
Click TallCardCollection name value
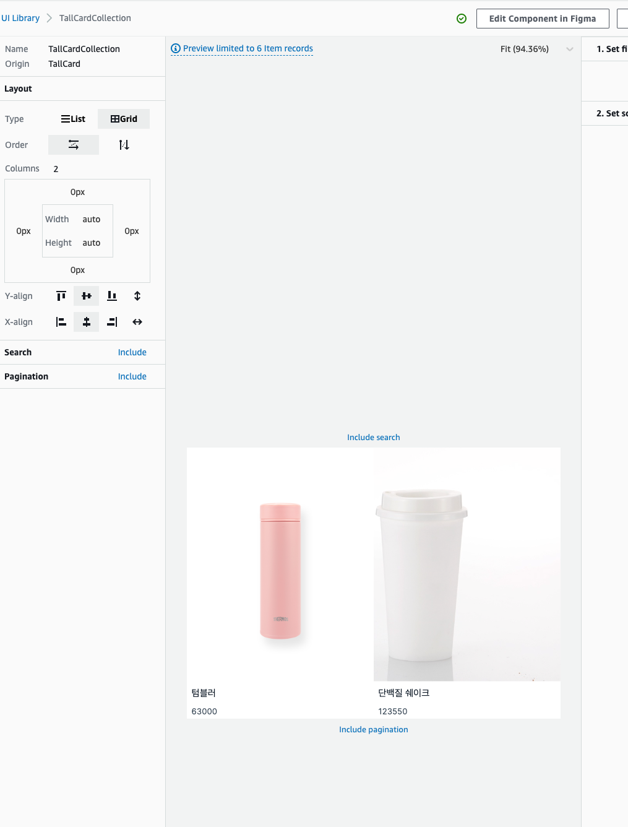[84, 49]
